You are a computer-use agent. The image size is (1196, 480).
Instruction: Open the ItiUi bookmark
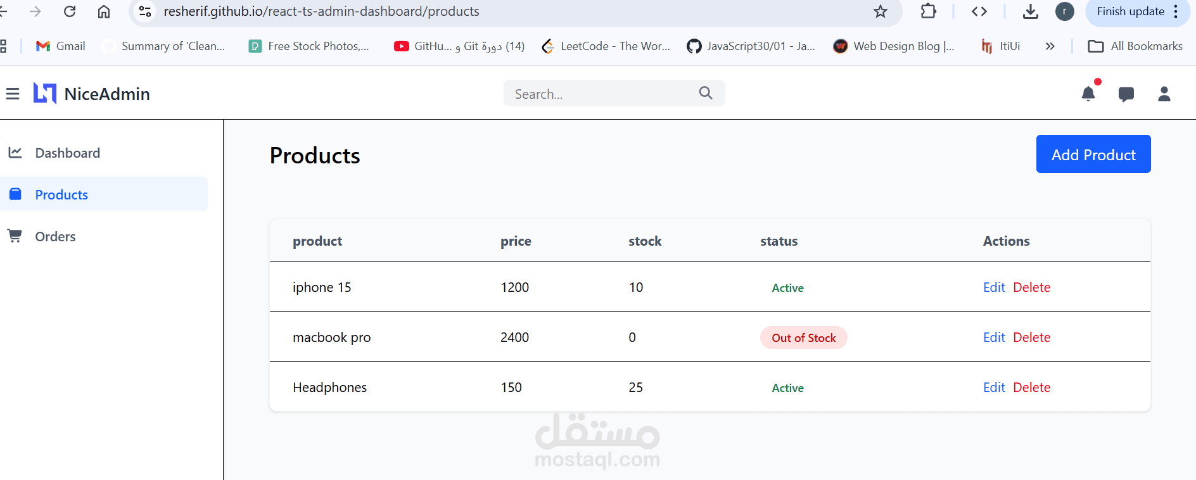[x=1001, y=46]
